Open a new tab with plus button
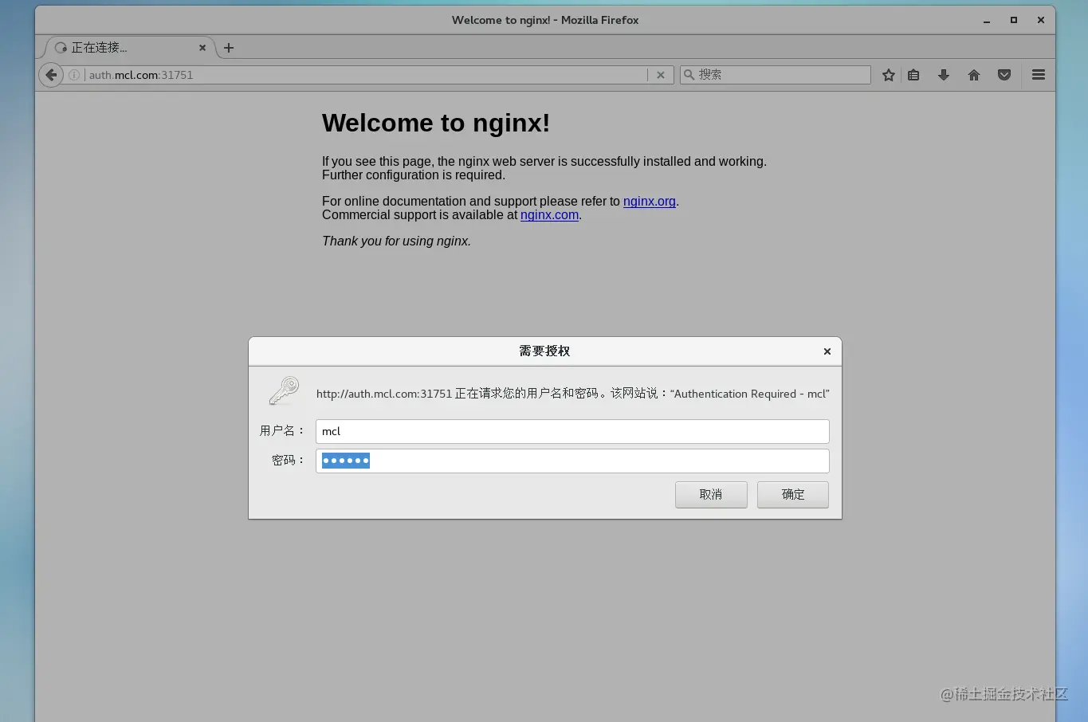 (x=229, y=48)
